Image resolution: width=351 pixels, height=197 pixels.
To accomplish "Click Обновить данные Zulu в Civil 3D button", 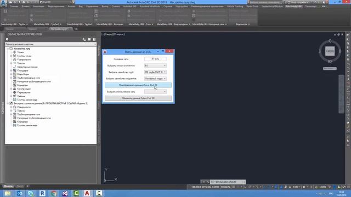I will tap(138, 99).
